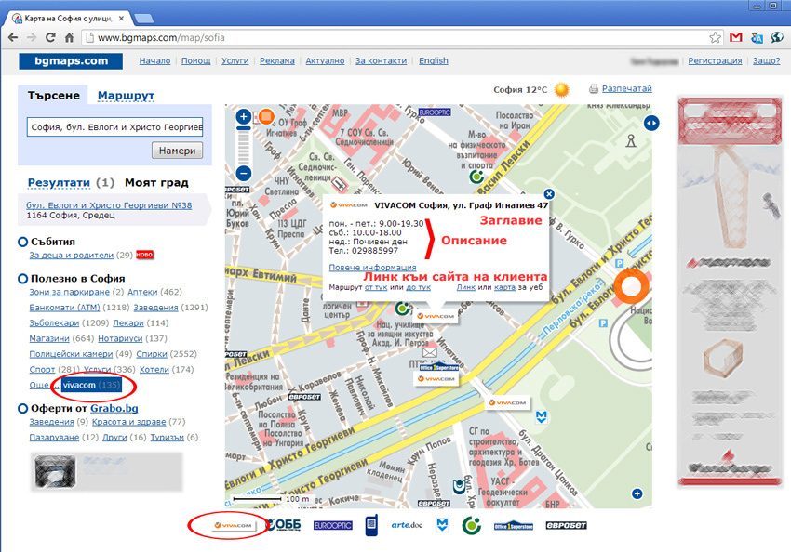Click the Eurobet logo in bottom bar
791x552 pixels.
563,526
